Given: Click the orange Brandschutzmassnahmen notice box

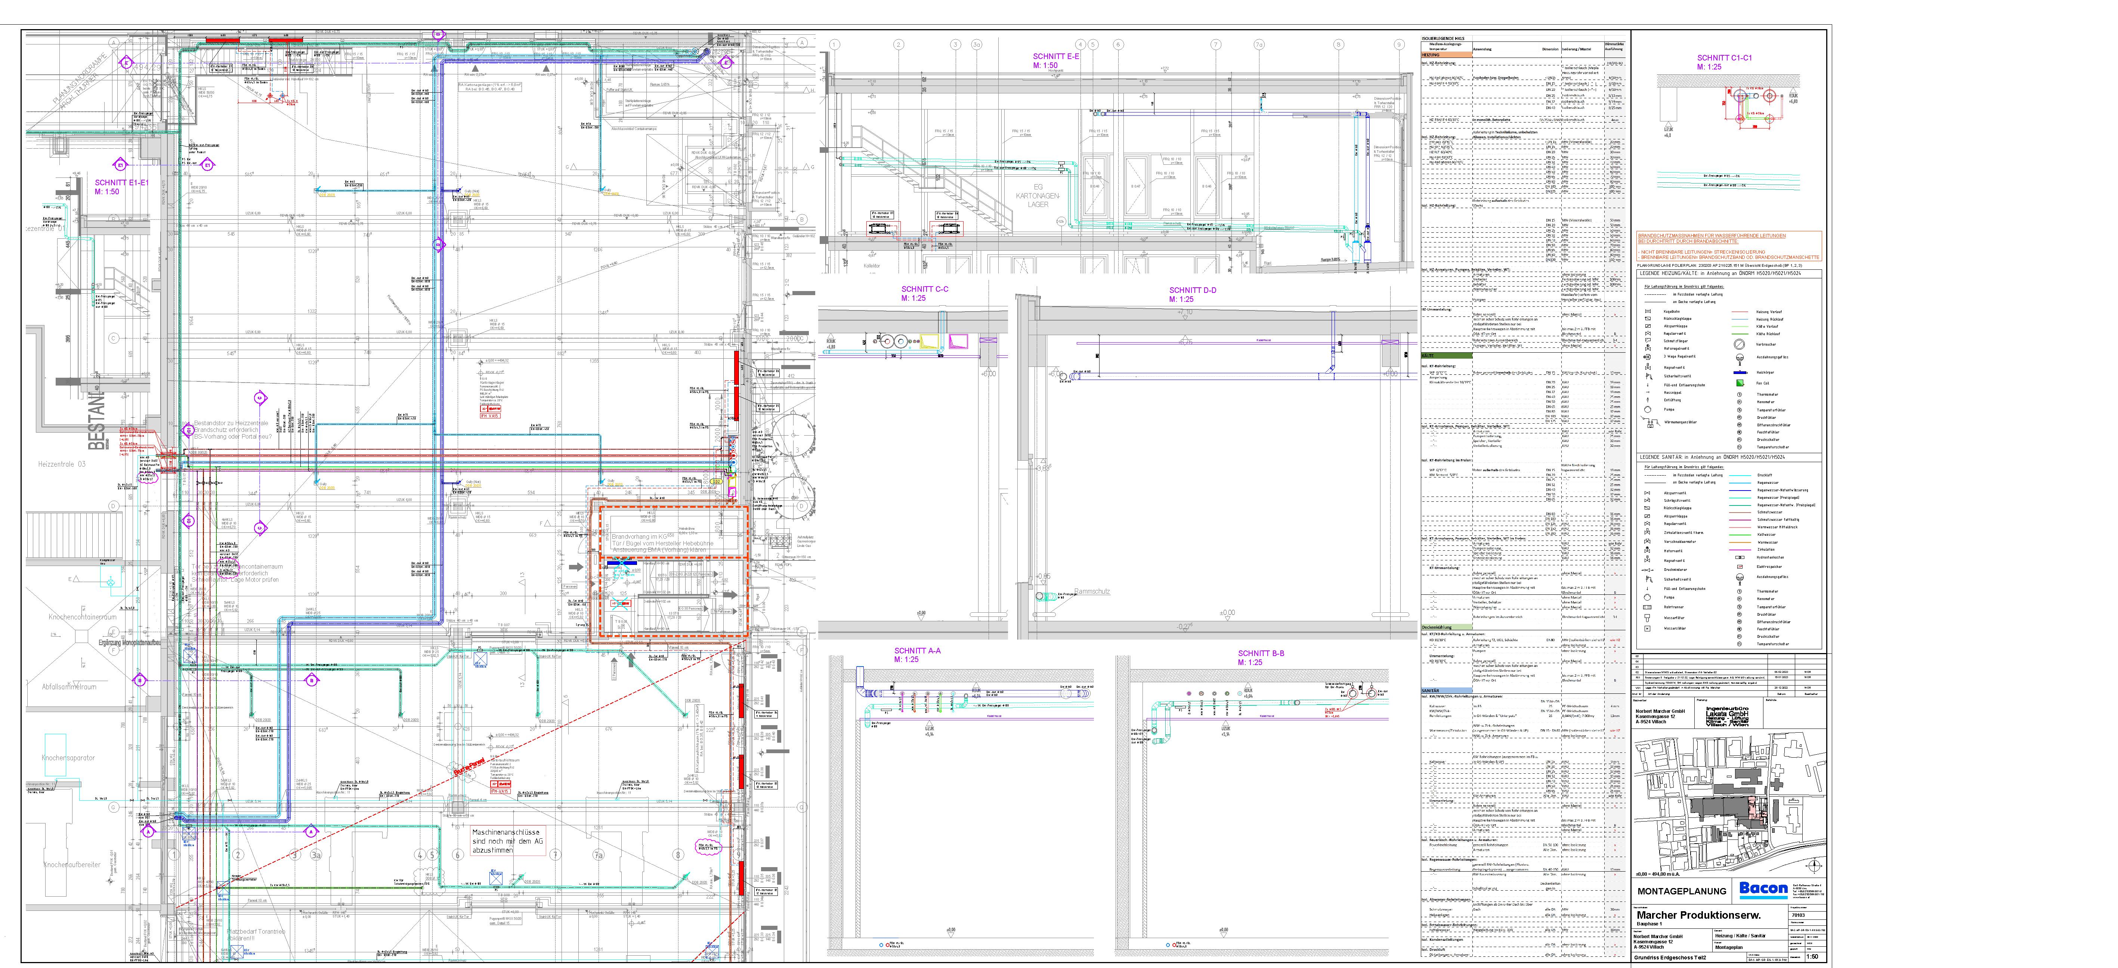Looking at the screenshot, I should point(1728,246).
